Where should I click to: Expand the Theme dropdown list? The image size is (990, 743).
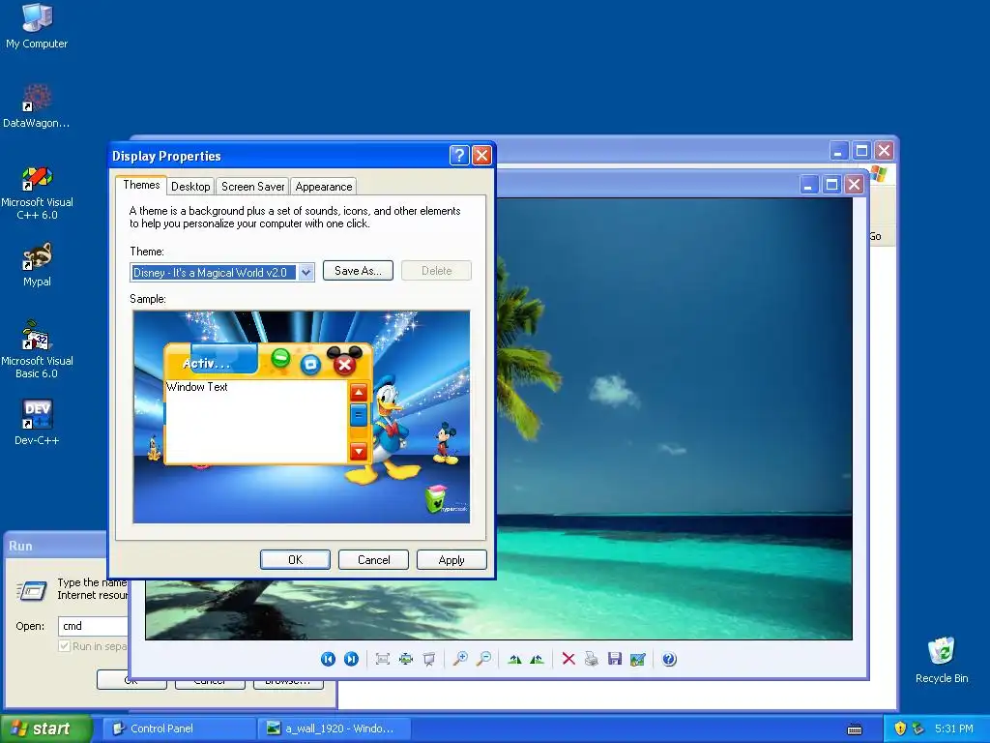pyautogui.click(x=306, y=272)
